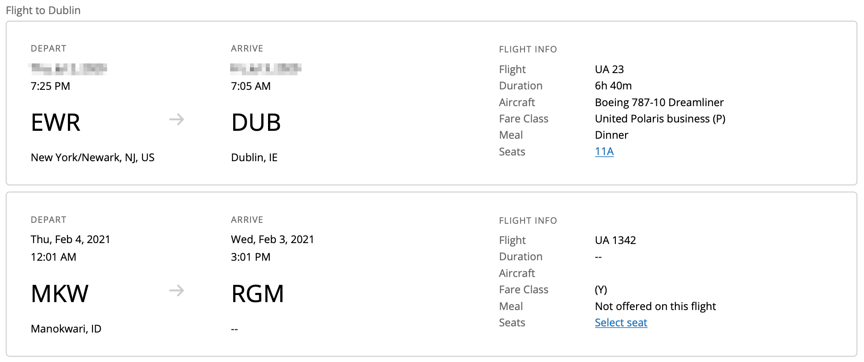Click the Wed, Feb 3, 2021 arrival date
864x362 pixels.
(x=272, y=240)
